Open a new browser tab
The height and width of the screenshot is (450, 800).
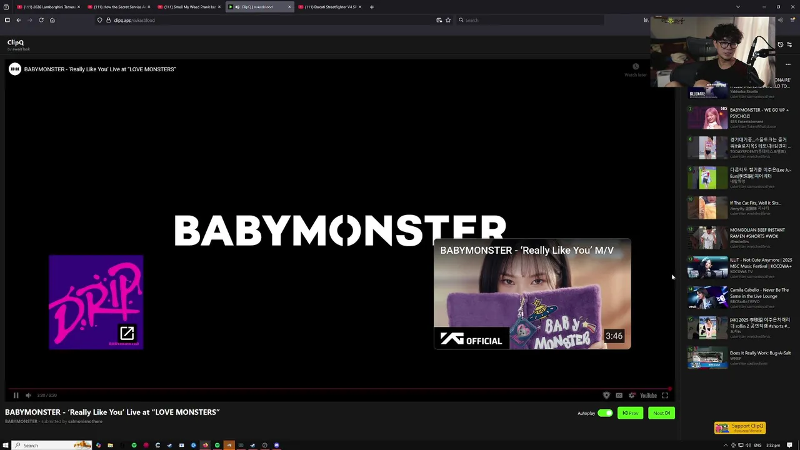point(372,7)
